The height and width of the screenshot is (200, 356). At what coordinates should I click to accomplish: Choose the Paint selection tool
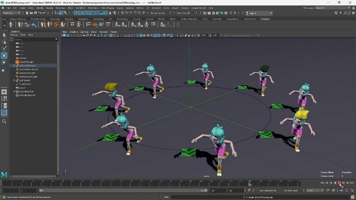point(4,49)
